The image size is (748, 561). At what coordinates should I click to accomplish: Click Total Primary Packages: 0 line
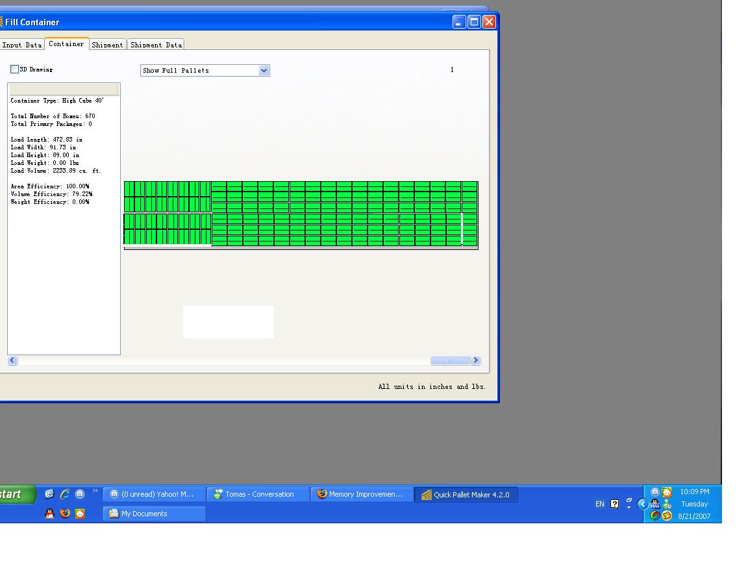pyautogui.click(x=51, y=124)
